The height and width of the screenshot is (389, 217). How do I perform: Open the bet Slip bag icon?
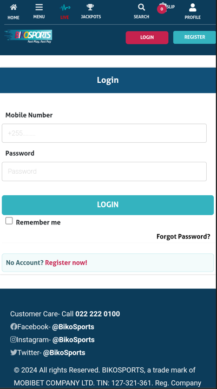coord(163,6)
